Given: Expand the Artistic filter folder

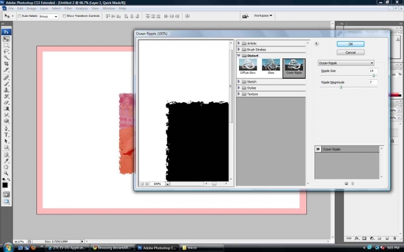Looking at the screenshot, I should coord(238,43).
